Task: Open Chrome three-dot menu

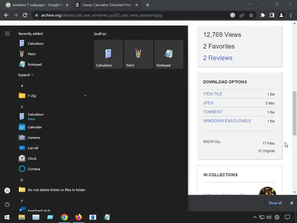Action: click(x=291, y=15)
